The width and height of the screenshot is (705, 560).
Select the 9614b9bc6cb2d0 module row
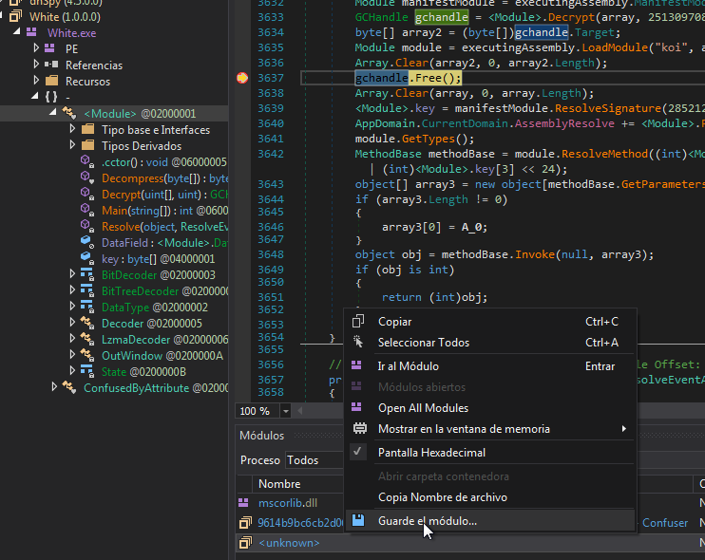tap(300, 523)
